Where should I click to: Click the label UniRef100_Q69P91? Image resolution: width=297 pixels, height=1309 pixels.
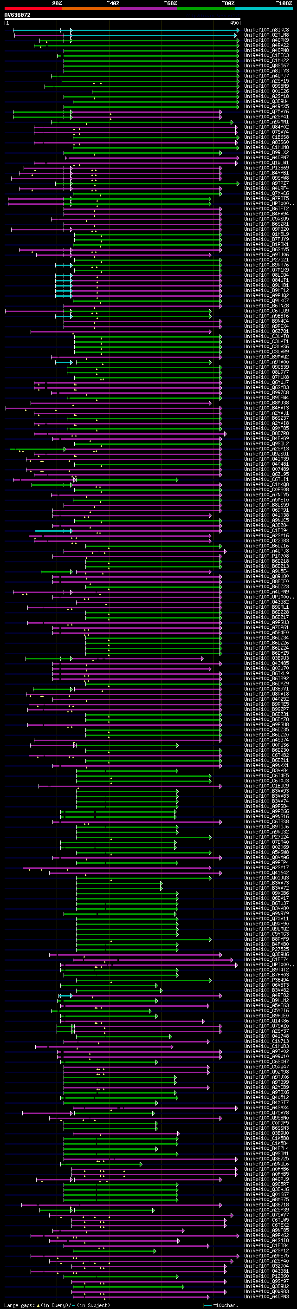[x=266, y=510]
